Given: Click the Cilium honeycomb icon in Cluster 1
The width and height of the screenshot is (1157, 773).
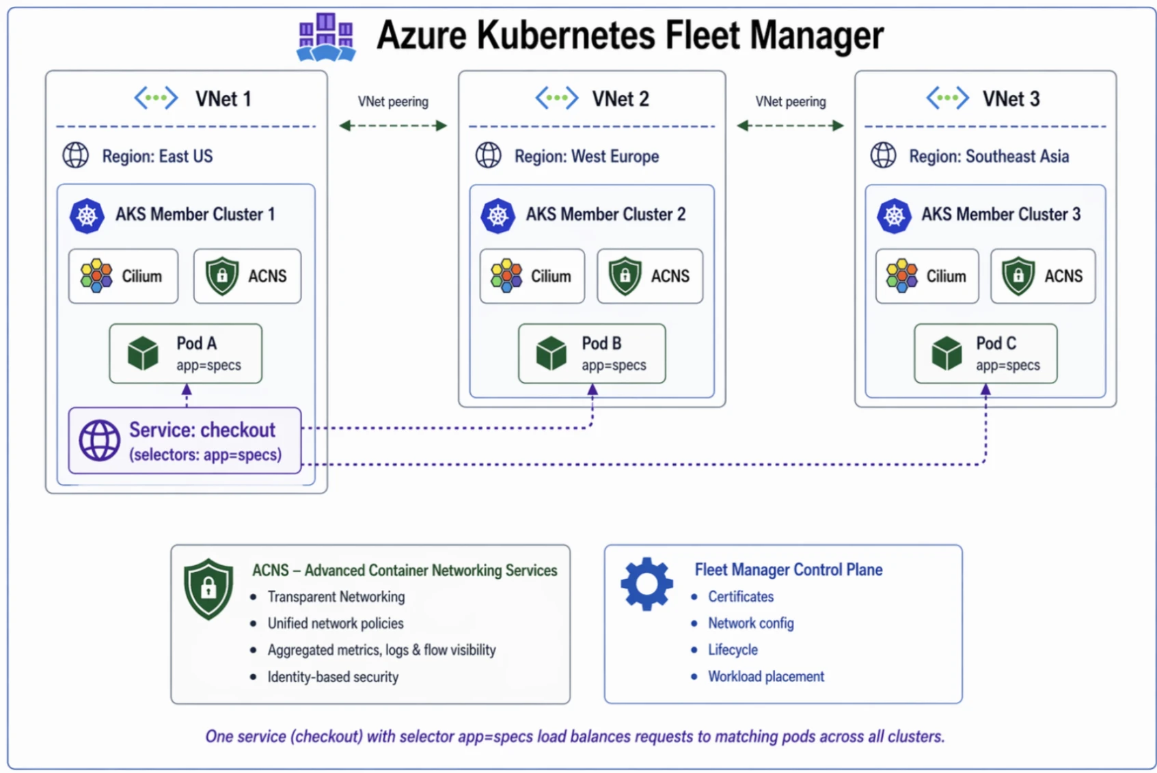Looking at the screenshot, I should (96, 276).
